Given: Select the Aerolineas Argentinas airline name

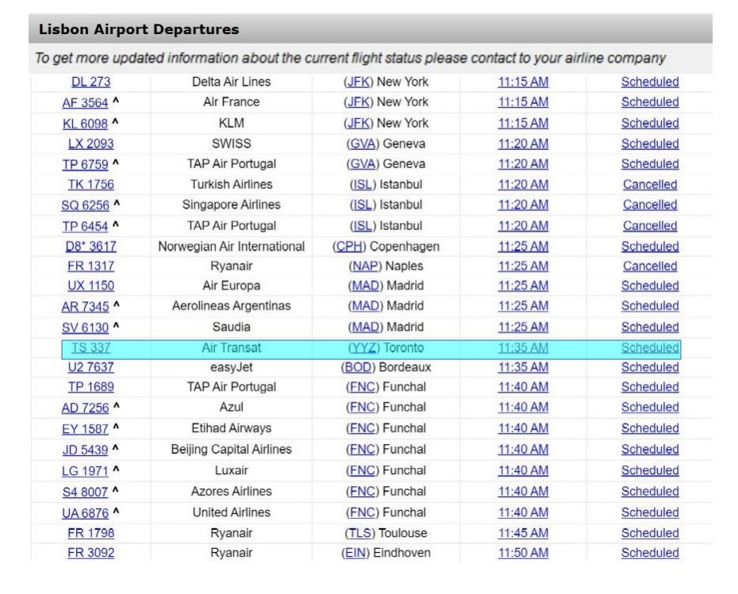Looking at the screenshot, I should [231, 306].
